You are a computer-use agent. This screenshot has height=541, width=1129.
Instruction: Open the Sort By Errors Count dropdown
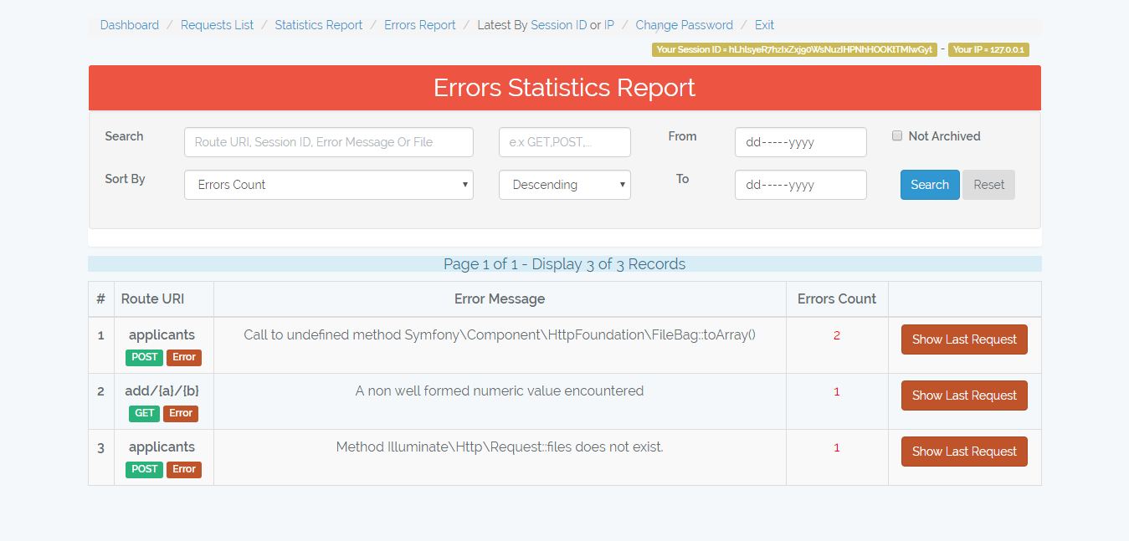[329, 185]
